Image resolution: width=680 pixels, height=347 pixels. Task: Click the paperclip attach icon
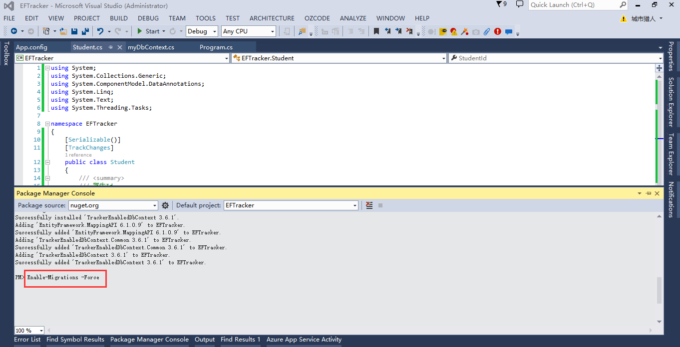click(x=487, y=31)
